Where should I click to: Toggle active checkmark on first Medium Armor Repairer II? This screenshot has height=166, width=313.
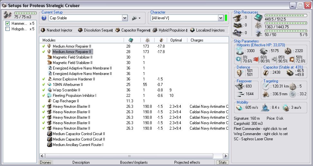pyautogui.click(x=43, y=46)
